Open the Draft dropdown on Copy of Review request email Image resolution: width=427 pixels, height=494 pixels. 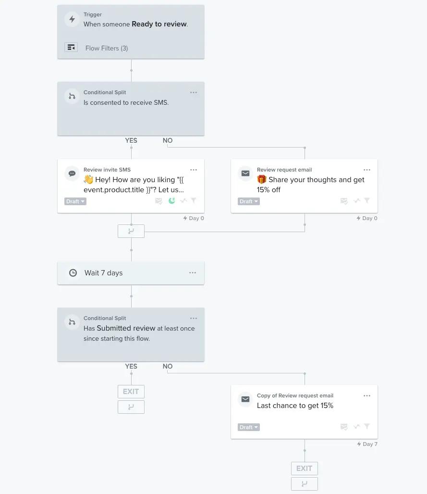coord(248,427)
